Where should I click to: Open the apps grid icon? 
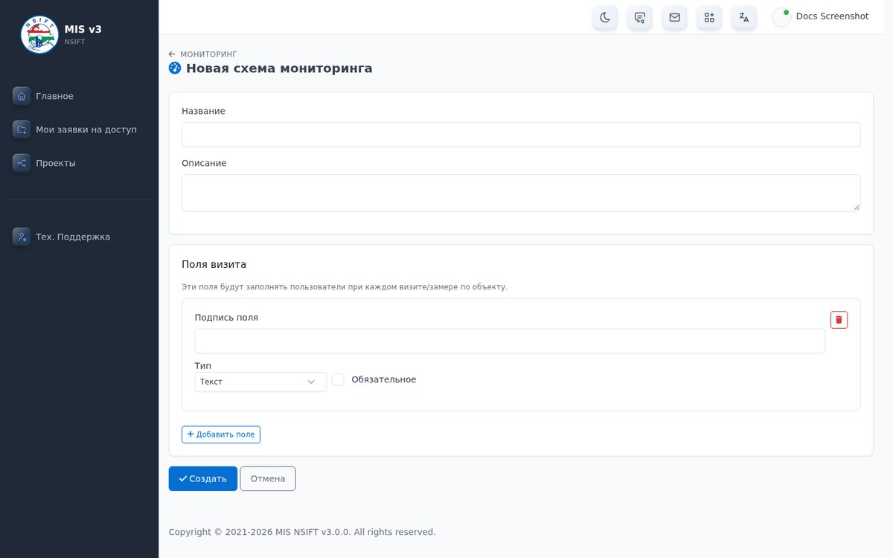(709, 17)
